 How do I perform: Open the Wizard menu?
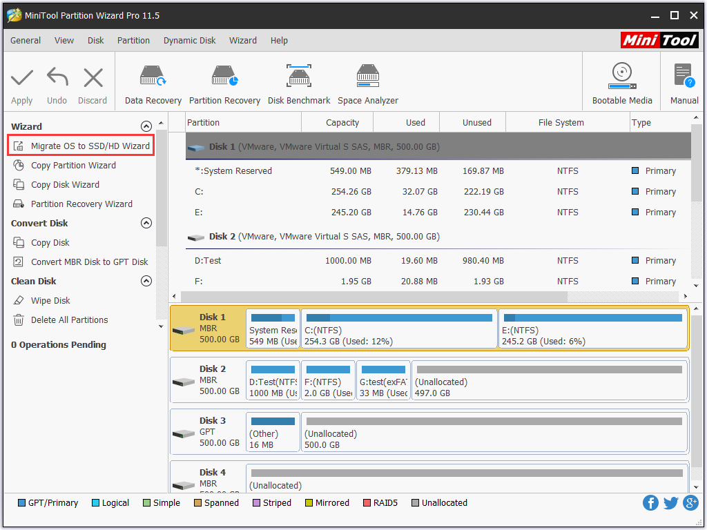(242, 41)
